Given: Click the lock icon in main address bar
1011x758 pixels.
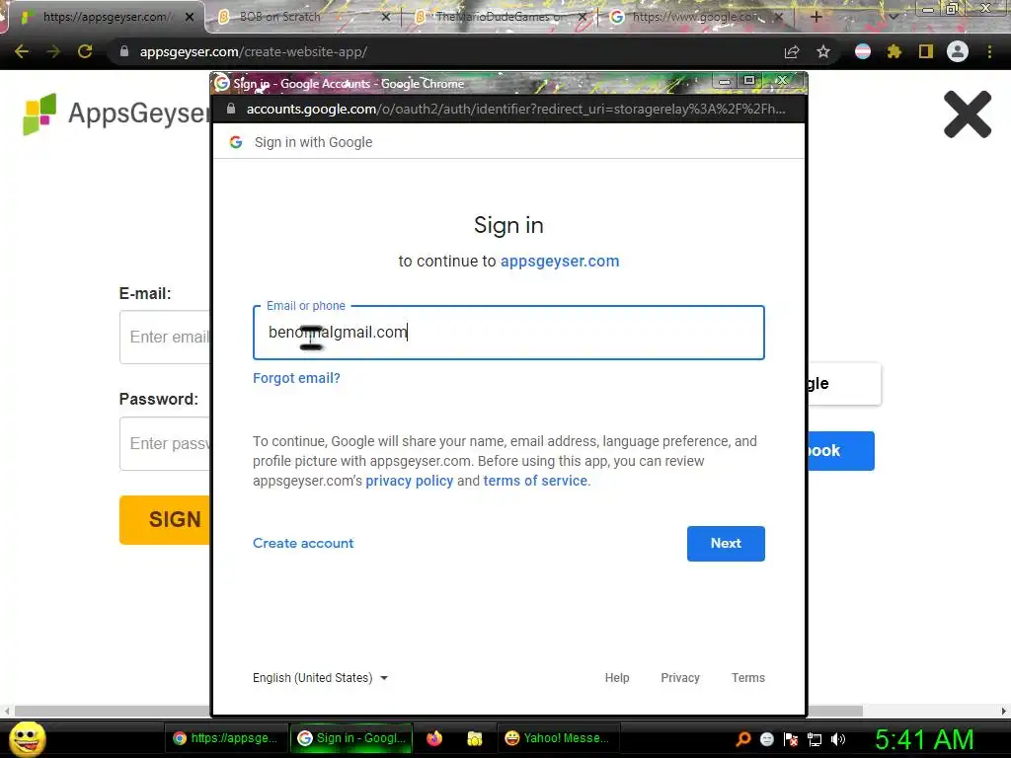Looking at the screenshot, I should [x=124, y=51].
